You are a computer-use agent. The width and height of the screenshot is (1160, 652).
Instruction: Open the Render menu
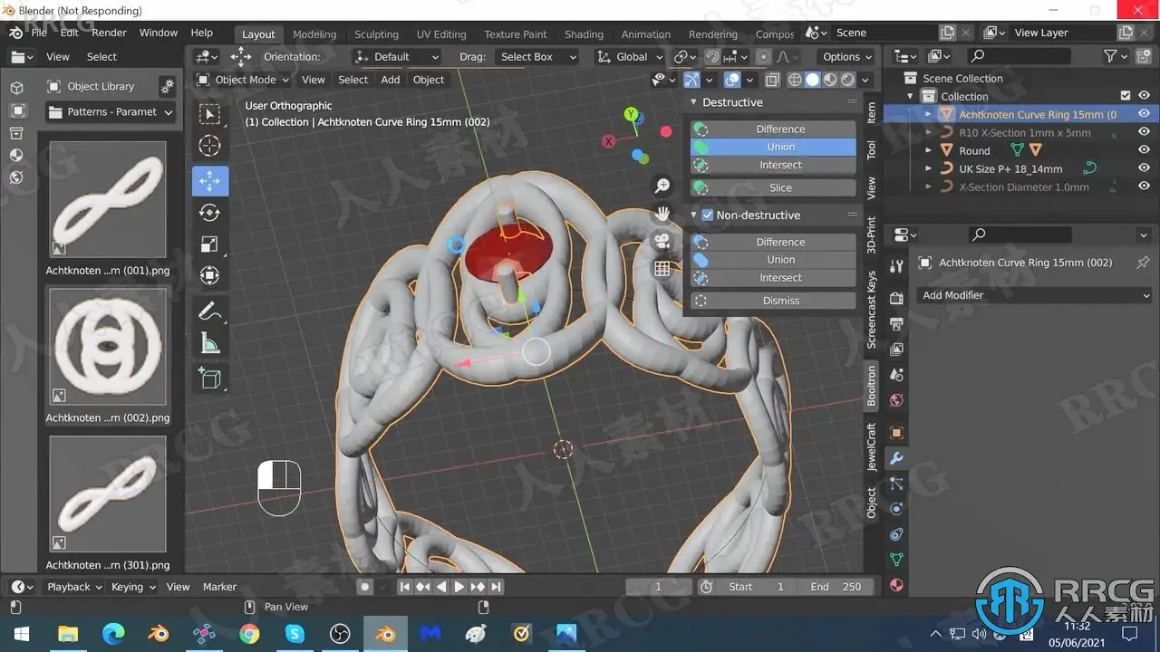pos(109,33)
